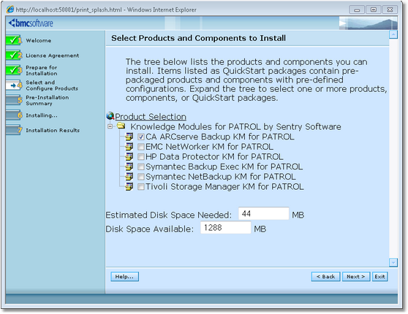The height and width of the screenshot is (314, 408).
Task: Click the Disk Space Available field
Action: coord(226,228)
